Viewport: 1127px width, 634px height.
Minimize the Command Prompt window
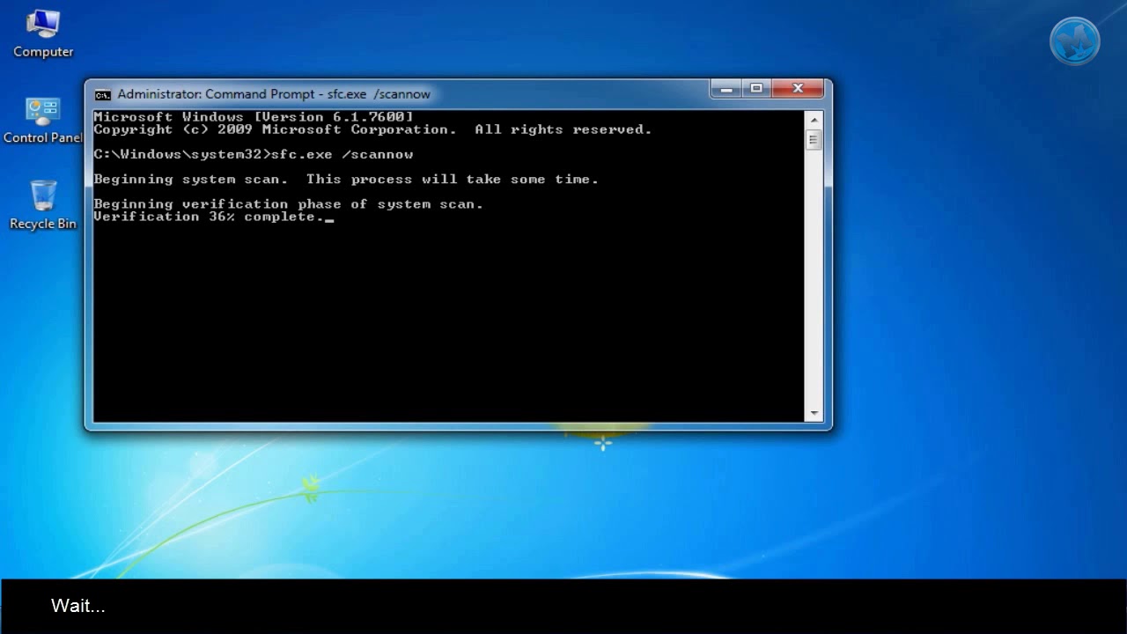coord(726,89)
